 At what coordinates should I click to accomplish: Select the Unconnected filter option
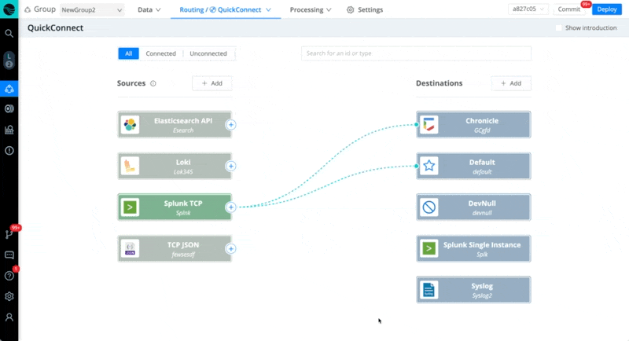point(208,53)
